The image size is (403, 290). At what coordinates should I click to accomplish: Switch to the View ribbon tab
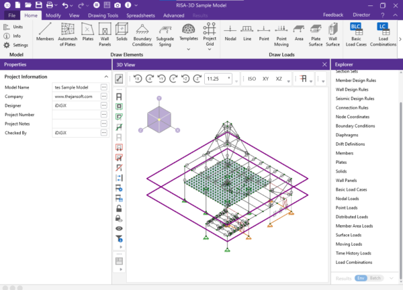[x=74, y=15]
